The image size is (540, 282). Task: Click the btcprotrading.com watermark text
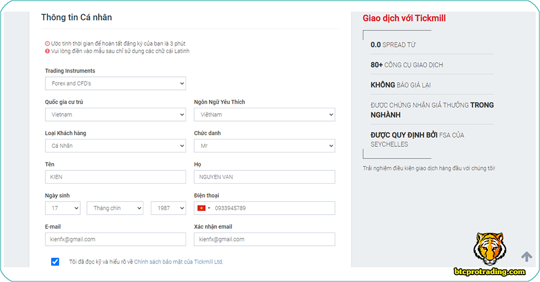490,271
